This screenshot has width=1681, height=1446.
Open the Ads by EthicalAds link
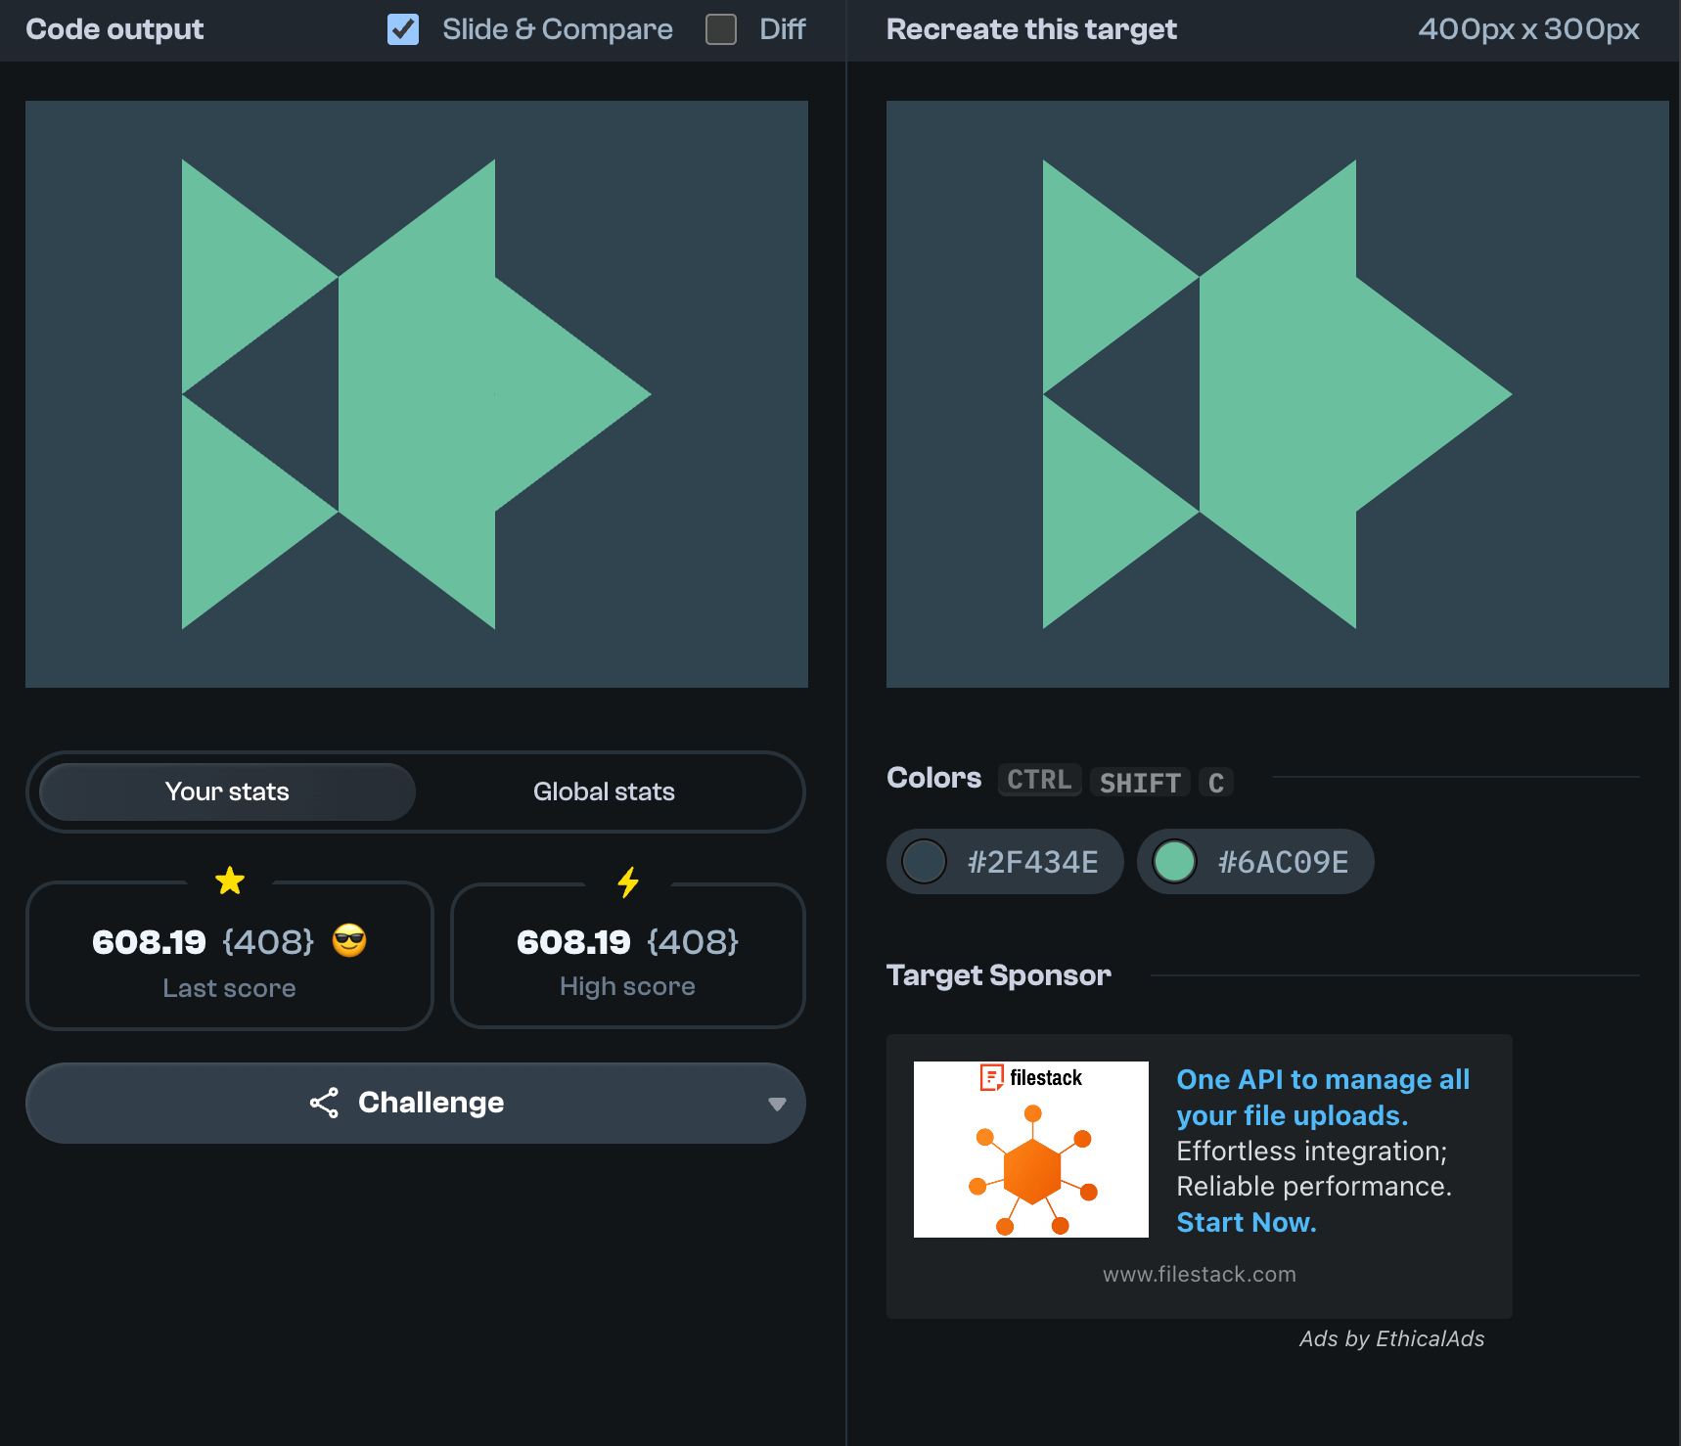1390,1338
